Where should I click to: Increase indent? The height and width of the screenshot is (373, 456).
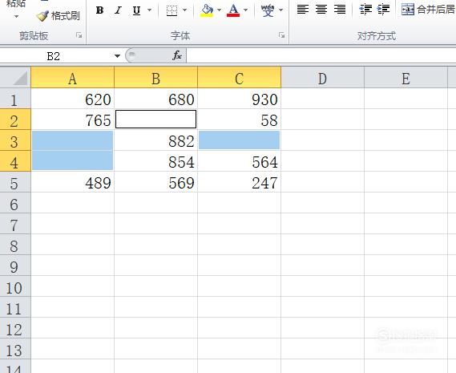pos(383,10)
